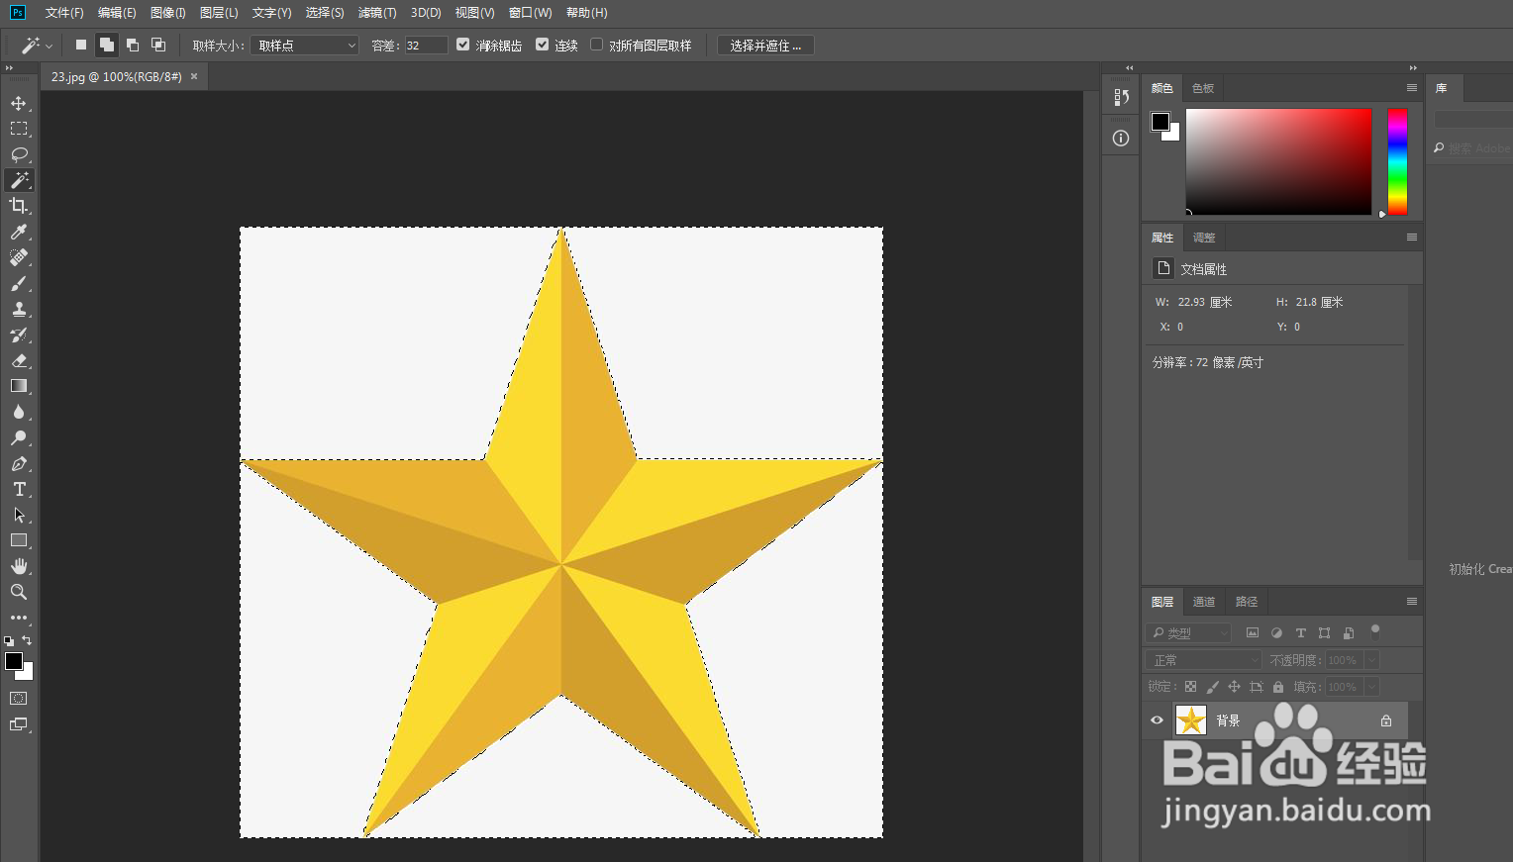1513x862 pixels.
Task: Select the Blur tool
Action: coord(19,412)
